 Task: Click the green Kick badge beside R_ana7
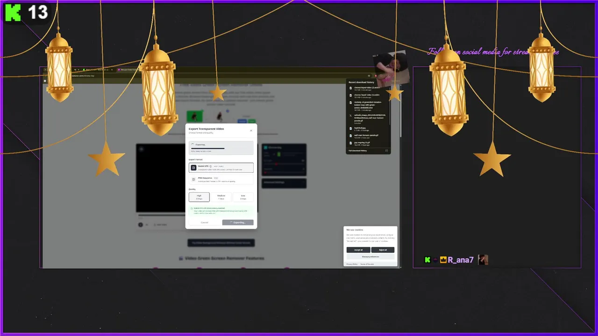tap(427, 260)
